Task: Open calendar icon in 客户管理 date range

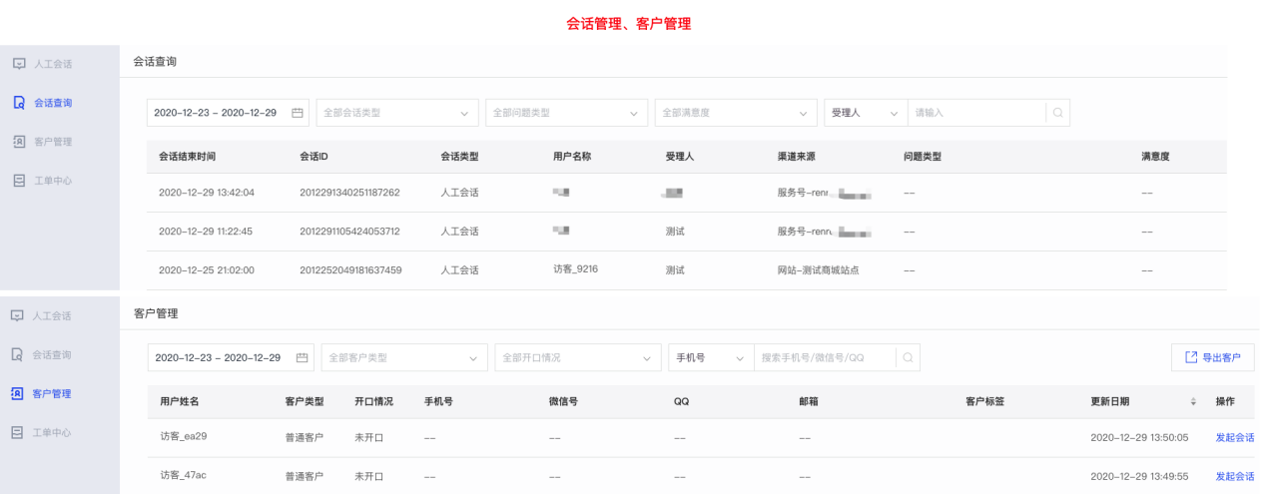Action: click(x=302, y=357)
